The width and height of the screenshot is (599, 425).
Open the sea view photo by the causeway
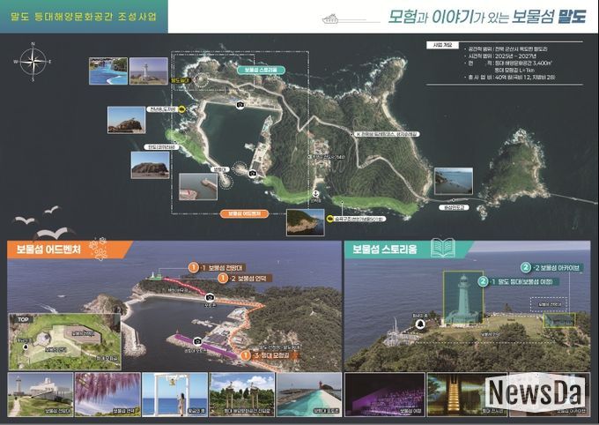click(x=453, y=181)
